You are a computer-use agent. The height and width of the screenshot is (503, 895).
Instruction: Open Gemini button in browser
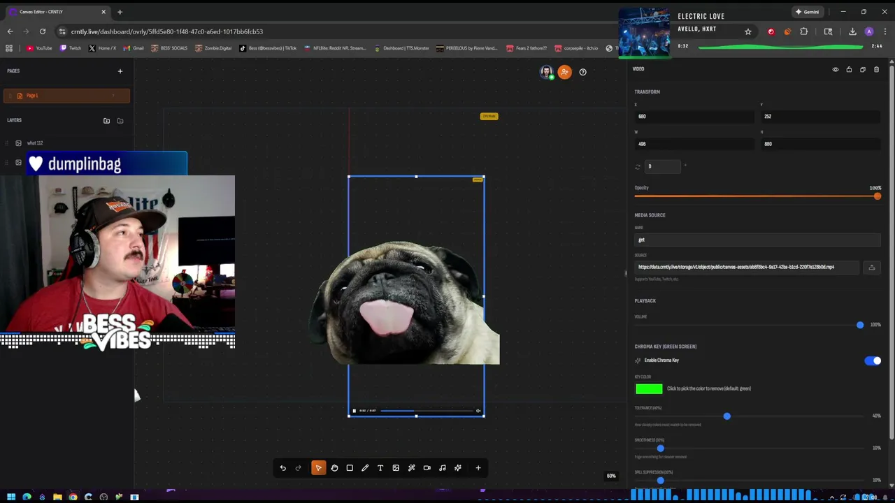pos(807,12)
